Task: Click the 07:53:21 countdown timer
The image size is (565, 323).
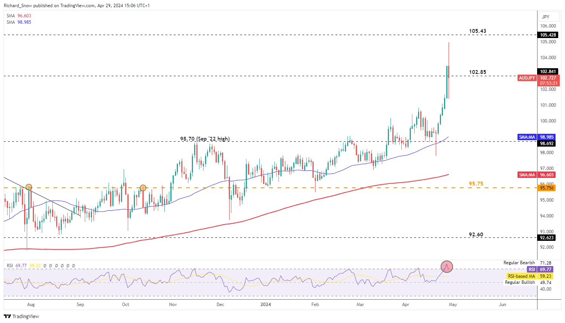Action: point(548,83)
